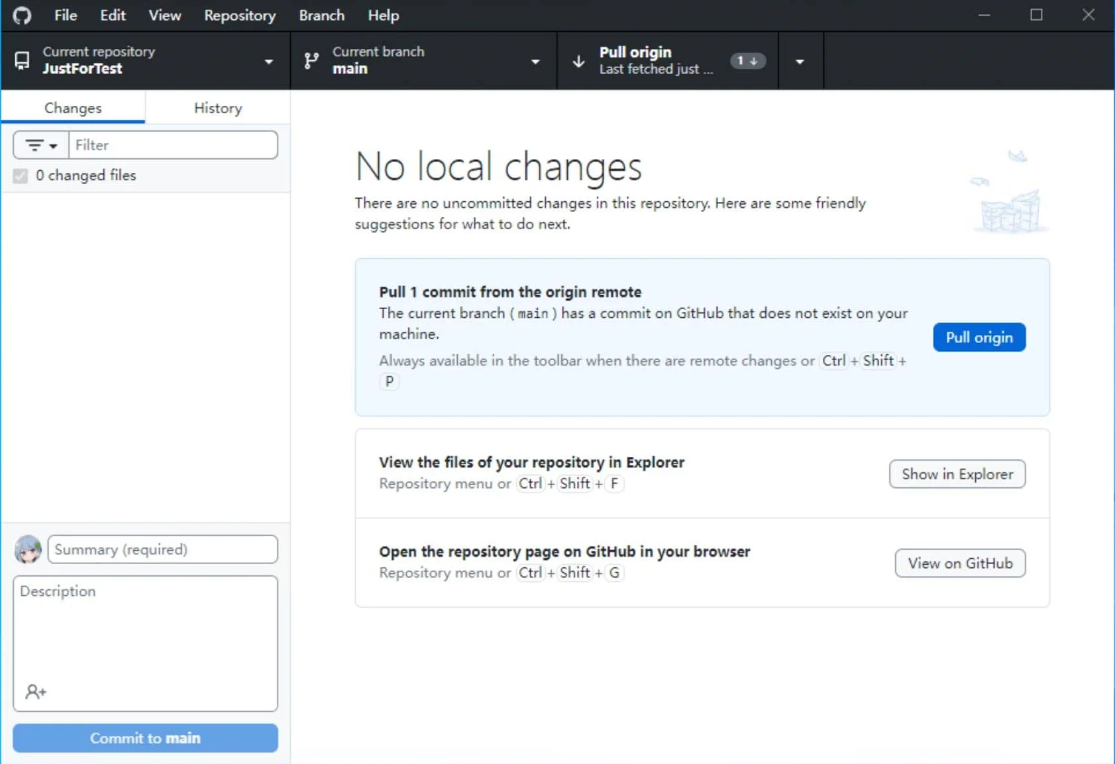Toggle the 0 changed files checkbox

[21, 175]
